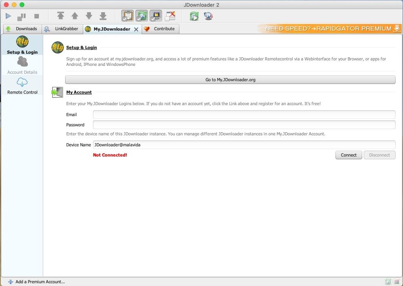Select Setup & Login in sidebar

pyautogui.click(x=22, y=45)
